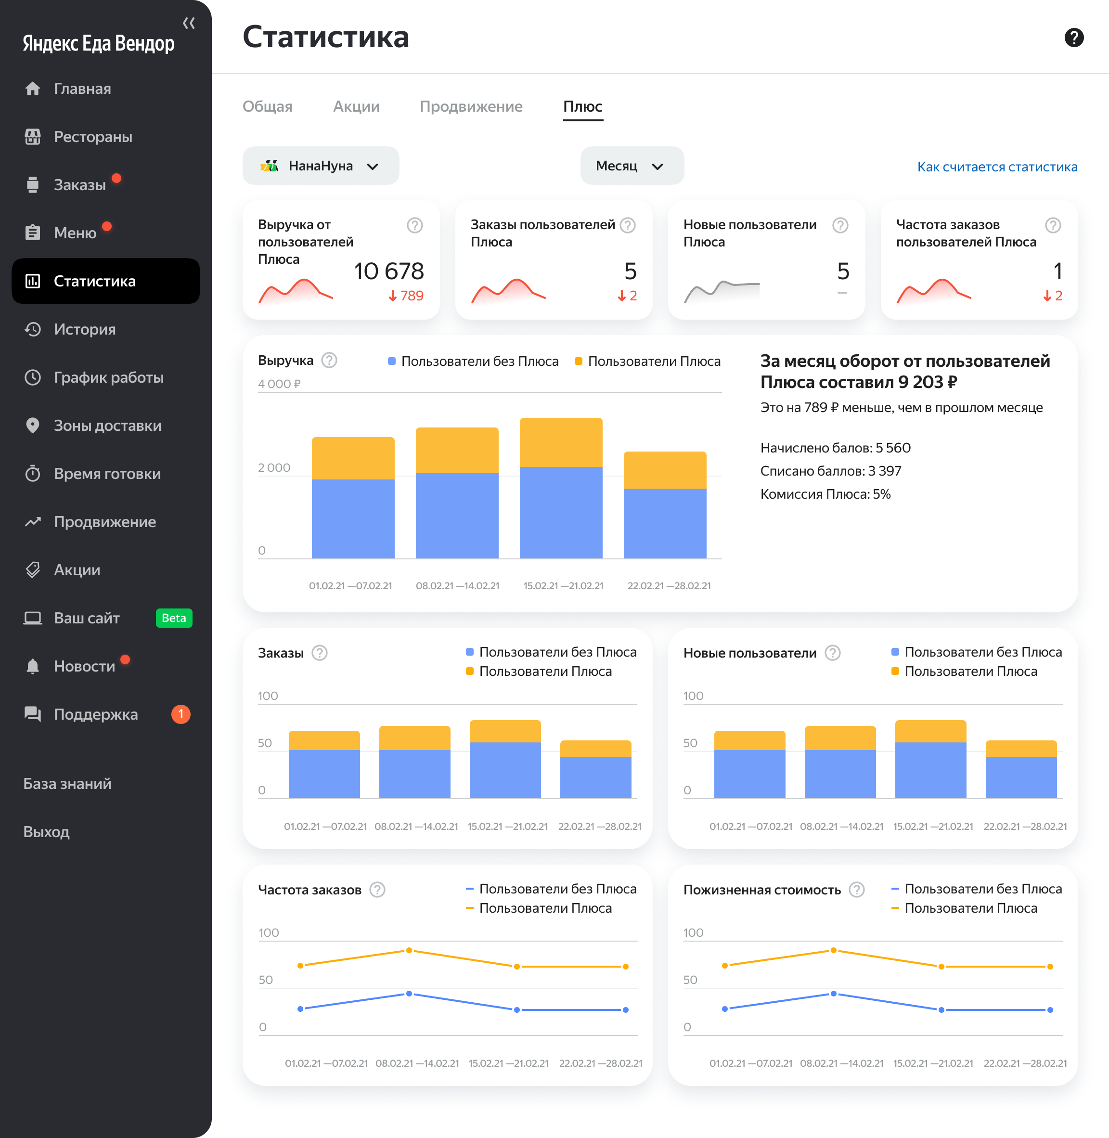
Task: Open help icon beside Пожизненная стоимость chart
Action: coord(856,890)
